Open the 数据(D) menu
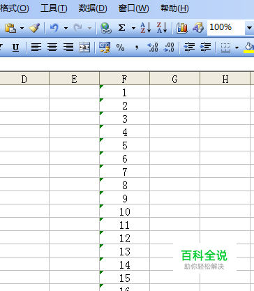The image size is (254, 291). (x=93, y=8)
